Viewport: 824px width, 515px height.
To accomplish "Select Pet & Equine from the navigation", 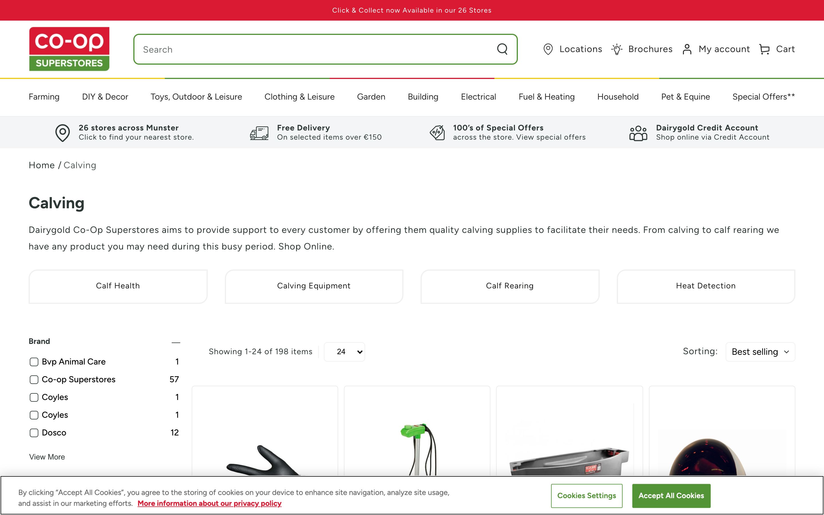I will coord(685,97).
